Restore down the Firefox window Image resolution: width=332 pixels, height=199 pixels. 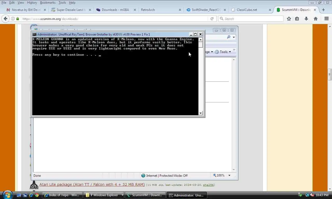(x=320, y=3)
